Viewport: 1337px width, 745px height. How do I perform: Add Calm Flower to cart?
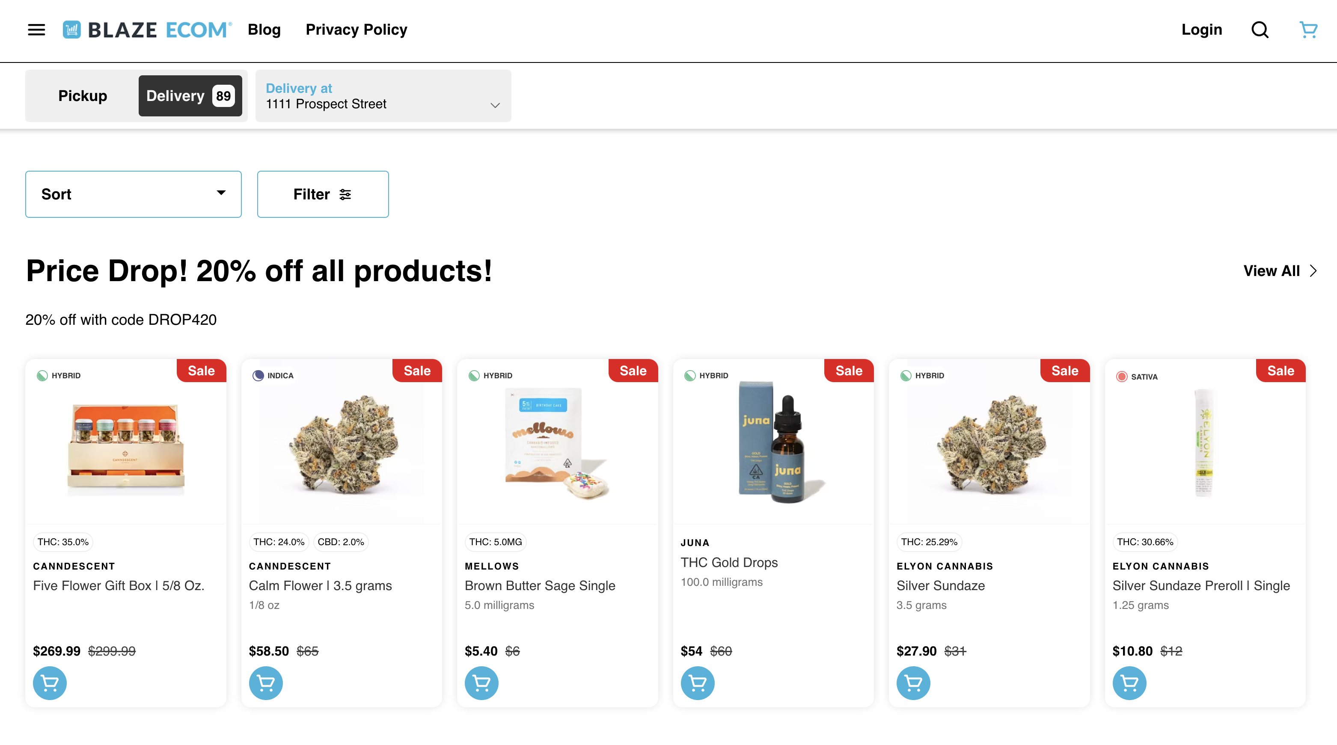pyautogui.click(x=265, y=683)
